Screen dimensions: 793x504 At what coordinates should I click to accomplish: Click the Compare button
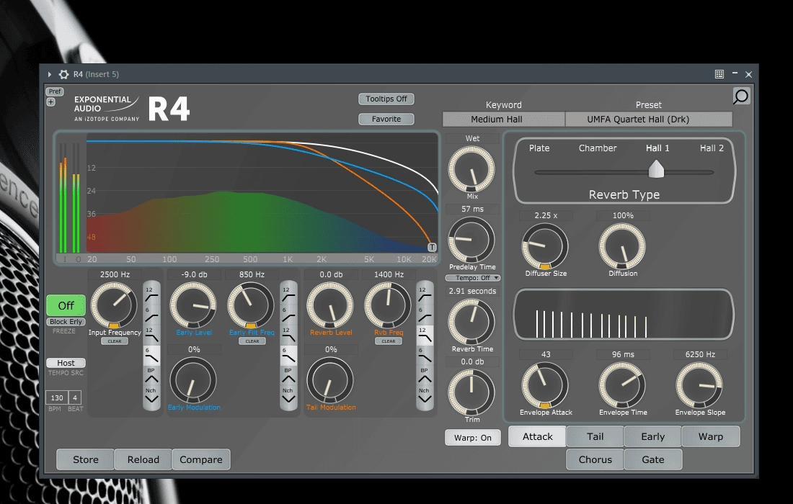201,459
